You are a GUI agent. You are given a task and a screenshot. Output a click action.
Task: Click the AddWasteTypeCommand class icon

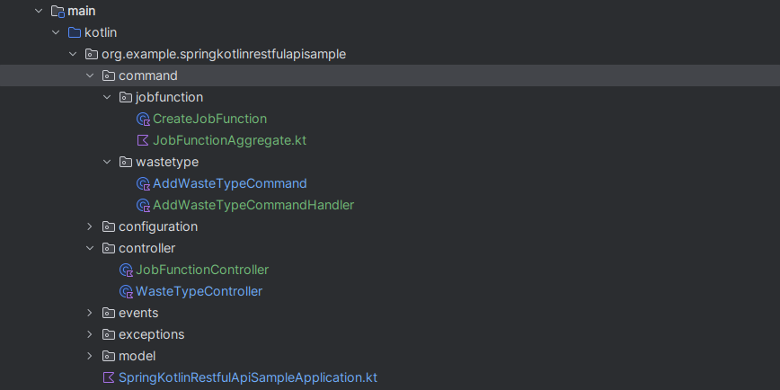point(143,183)
